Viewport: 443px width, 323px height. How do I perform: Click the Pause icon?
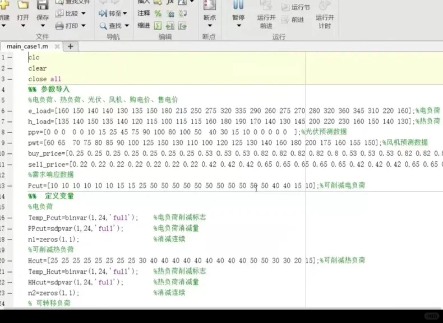pos(238,4)
